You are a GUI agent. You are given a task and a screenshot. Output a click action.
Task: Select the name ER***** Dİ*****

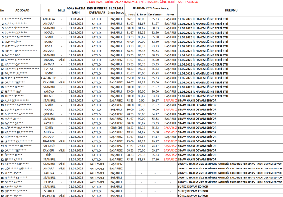(x=16, y=191)
